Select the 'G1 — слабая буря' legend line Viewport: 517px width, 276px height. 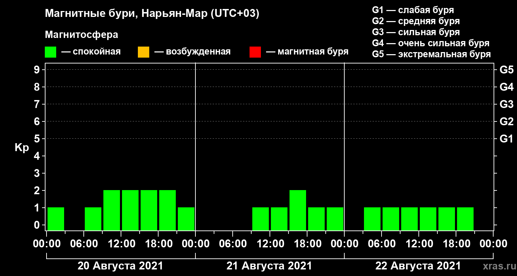pos(413,10)
